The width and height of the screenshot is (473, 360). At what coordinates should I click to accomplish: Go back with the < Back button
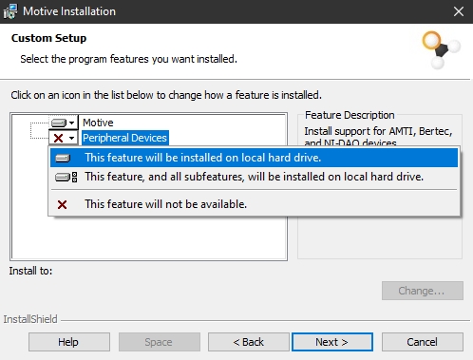pyautogui.click(x=249, y=342)
